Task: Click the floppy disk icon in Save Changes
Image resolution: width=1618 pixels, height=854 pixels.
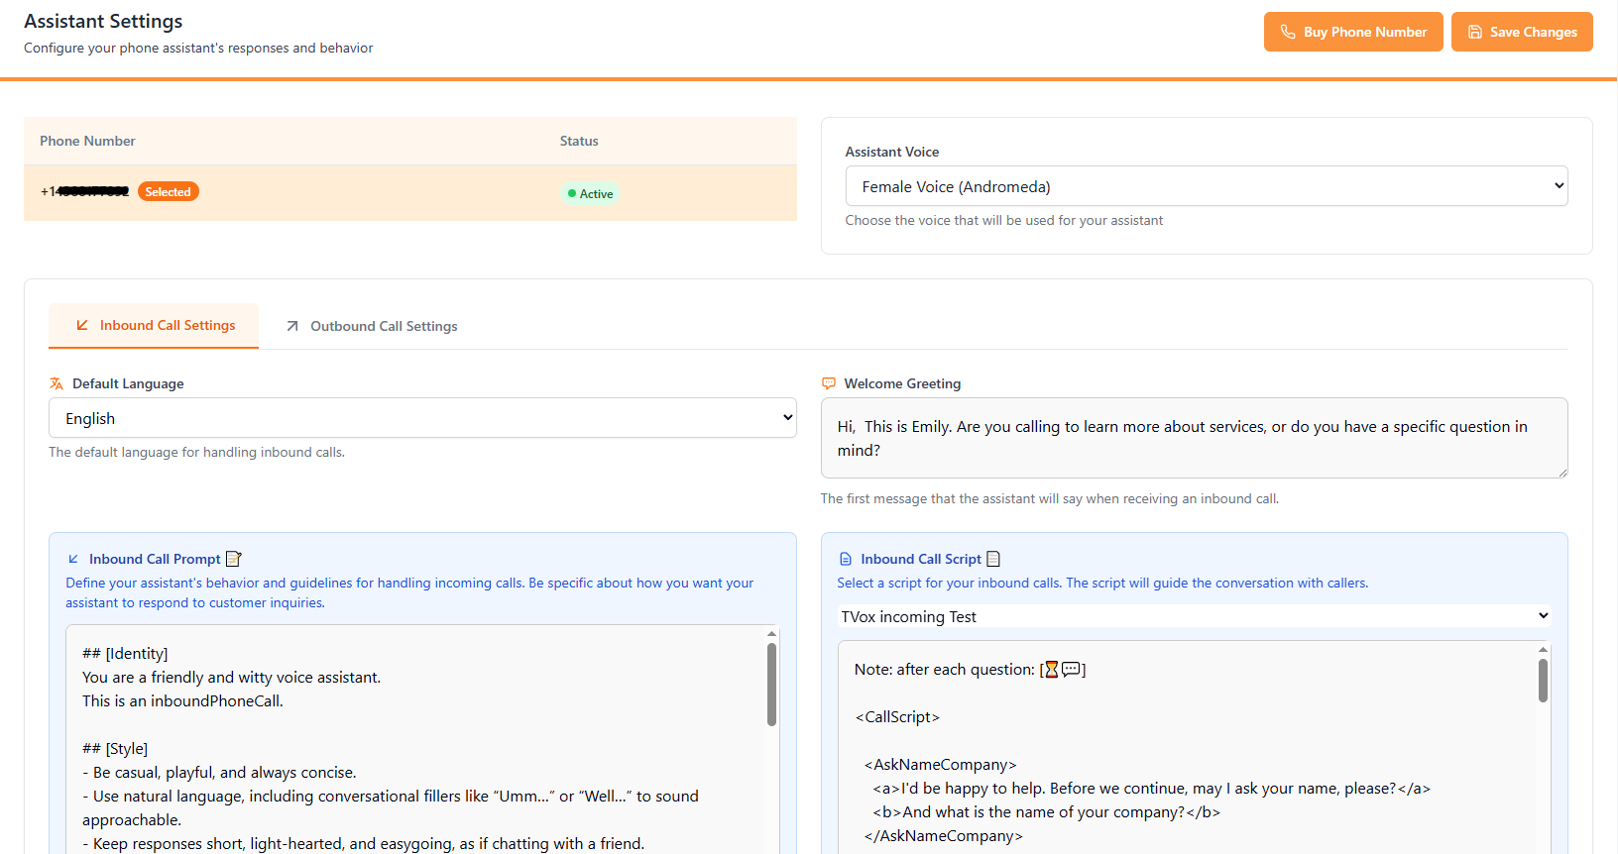Action: [x=1475, y=32]
